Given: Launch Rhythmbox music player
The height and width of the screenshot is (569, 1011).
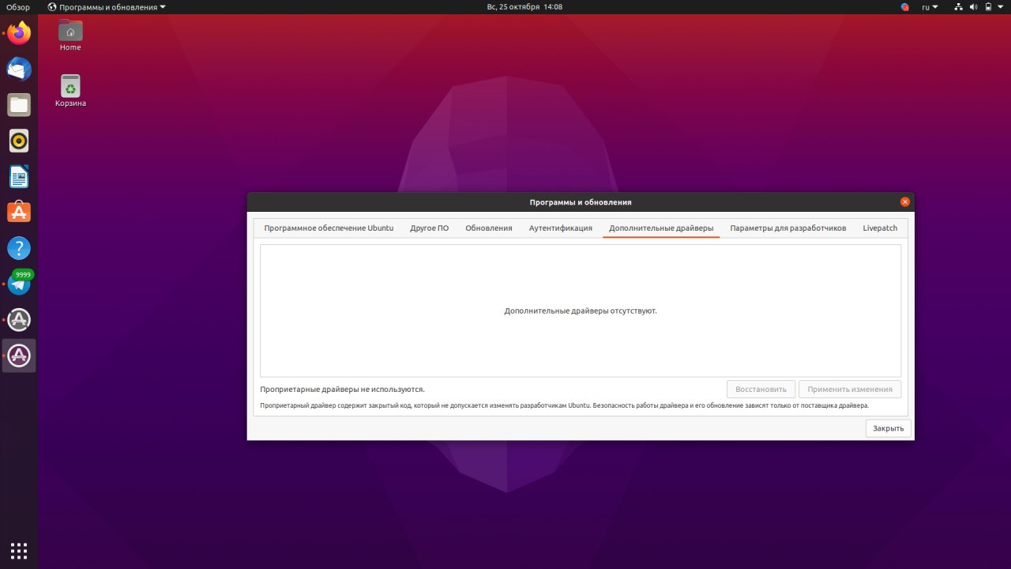Looking at the screenshot, I should tap(19, 141).
